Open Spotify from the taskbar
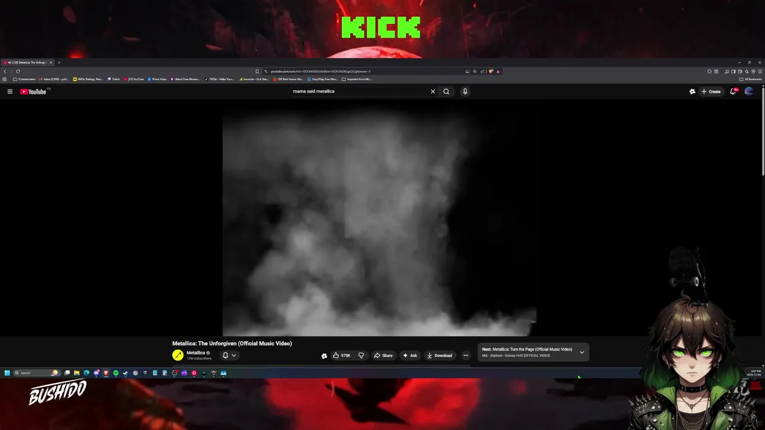The width and height of the screenshot is (765, 430). click(116, 373)
